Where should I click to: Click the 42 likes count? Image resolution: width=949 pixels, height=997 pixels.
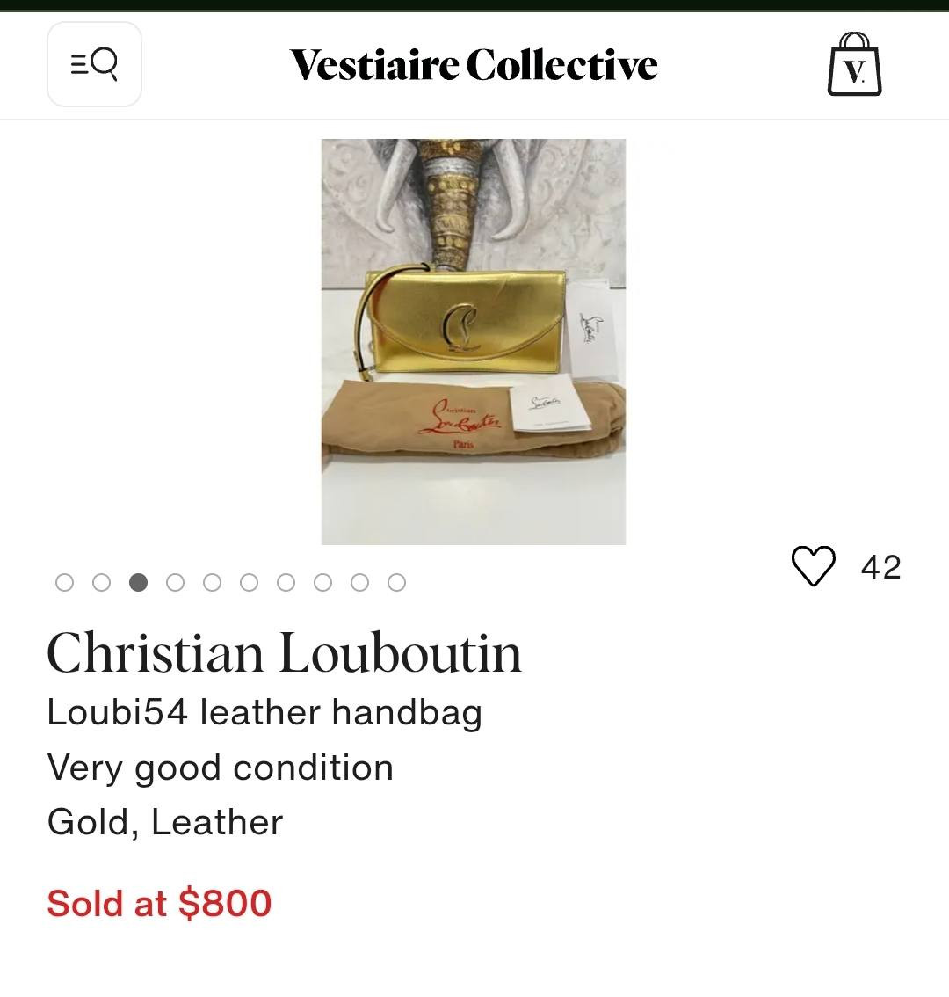(880, 567)
